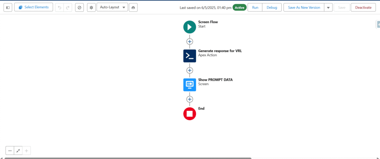380x159 pixels.
Task: Redo the last change
Action: pos(68,7)
